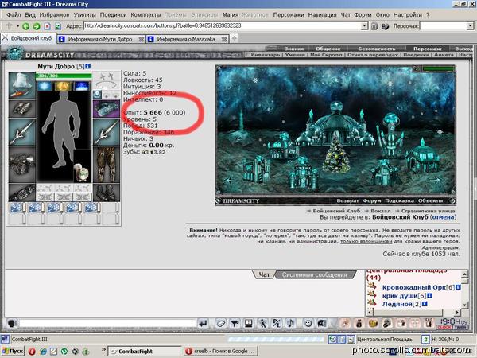Click Подсказка on the map footer
Image resolution: width=477 pixels, height=358 pixels.
[399, 201]
